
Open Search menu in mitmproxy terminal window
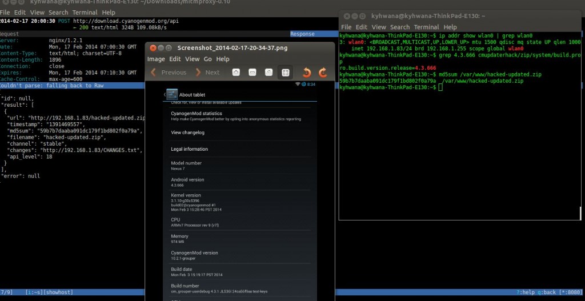[59, 13]
